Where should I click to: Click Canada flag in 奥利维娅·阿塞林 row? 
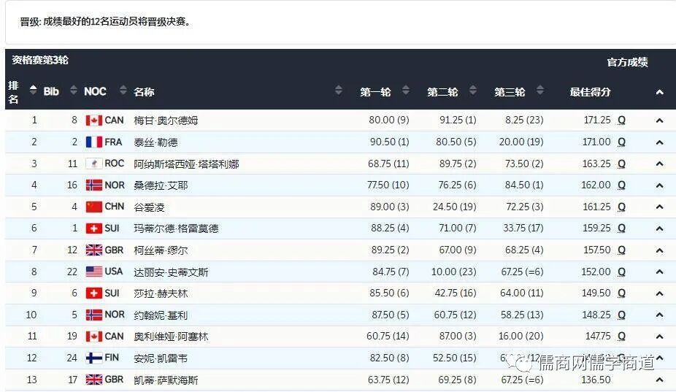point(94,337)
